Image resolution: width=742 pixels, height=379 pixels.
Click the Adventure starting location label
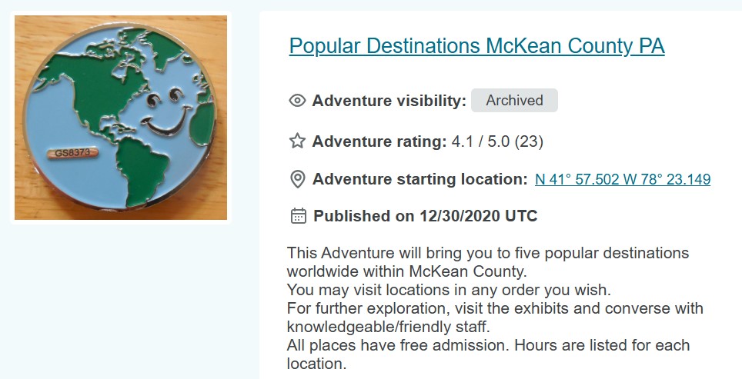[419, 180]
